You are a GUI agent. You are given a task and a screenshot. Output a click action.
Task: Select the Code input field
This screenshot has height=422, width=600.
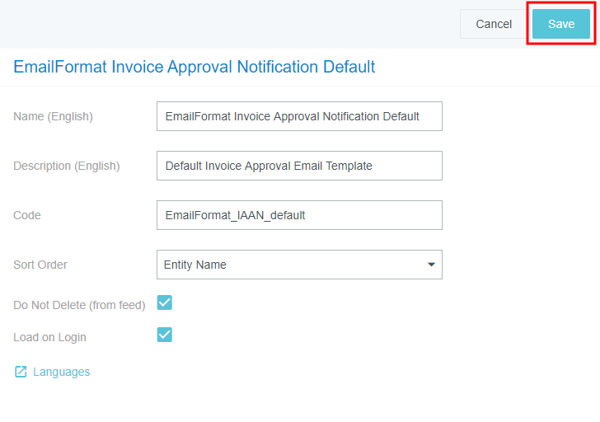tap(299, 215)
